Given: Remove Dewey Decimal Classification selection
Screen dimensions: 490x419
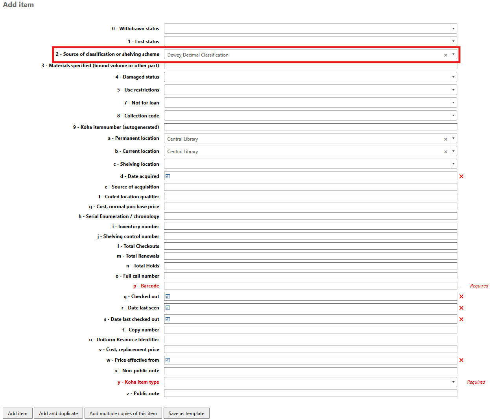Looking at the screenshot, I should pos(446,55).
